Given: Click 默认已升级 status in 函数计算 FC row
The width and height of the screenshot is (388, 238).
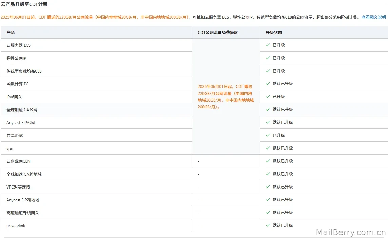Looking at the screenshot, I should coord(283,84).
